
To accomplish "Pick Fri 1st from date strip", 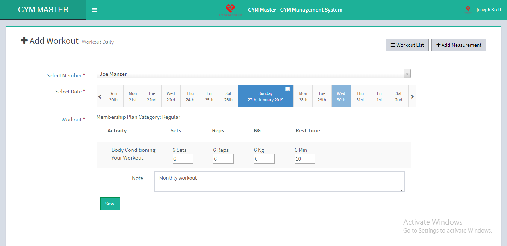I will (x=379, y=96).
